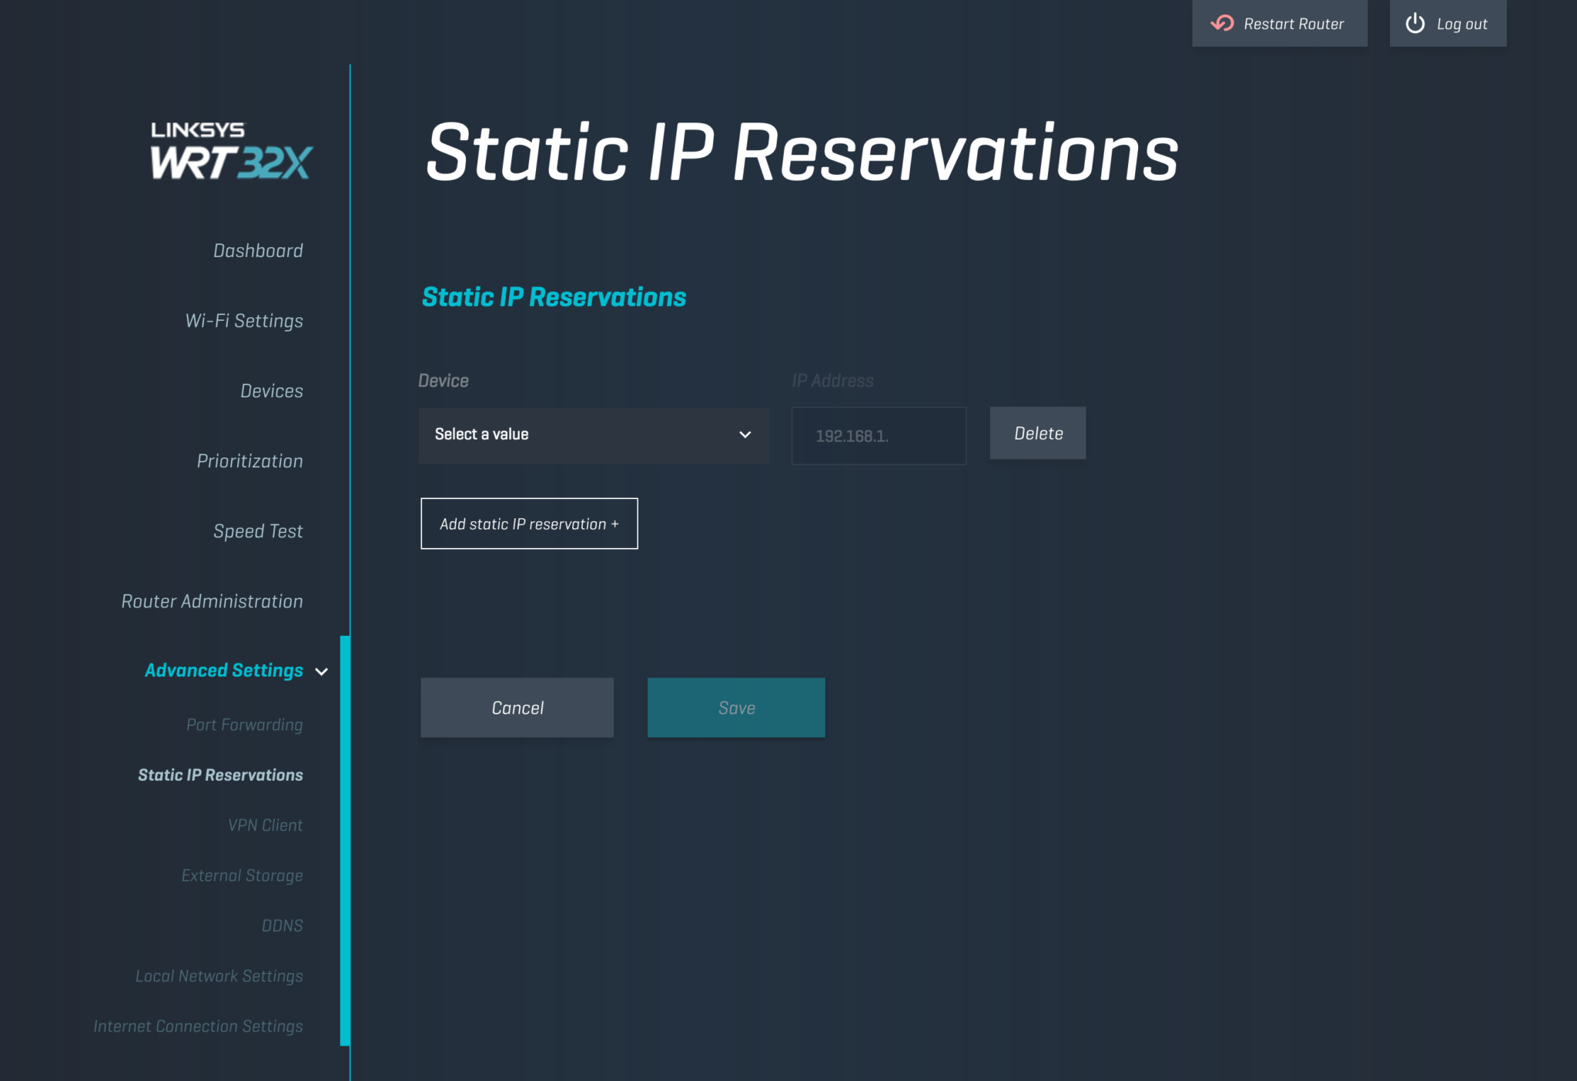Click the Linksys WRT32X logo
This screenshot has height=1081, width=1577.
[x=230, y=151]
